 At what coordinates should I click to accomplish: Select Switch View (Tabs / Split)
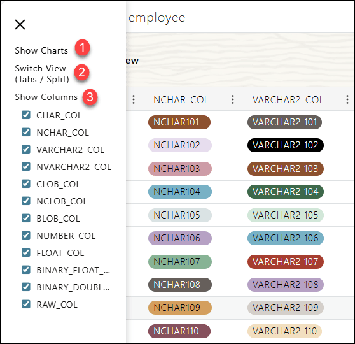[42, 74]
